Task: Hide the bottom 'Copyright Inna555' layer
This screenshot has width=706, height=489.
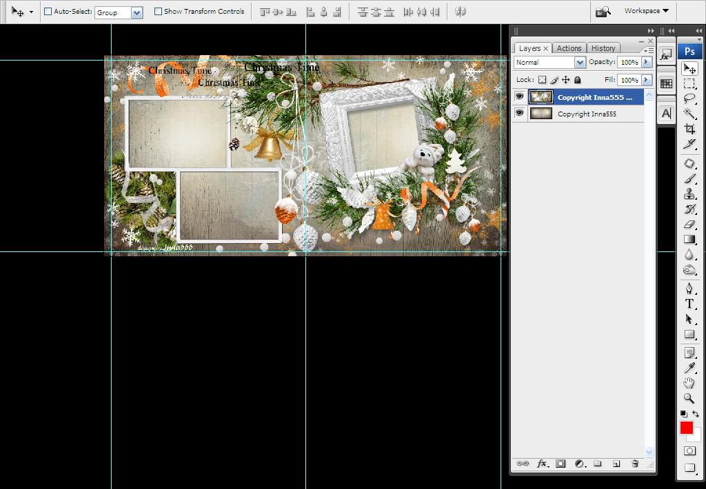Action: click(x=519, y=114)
